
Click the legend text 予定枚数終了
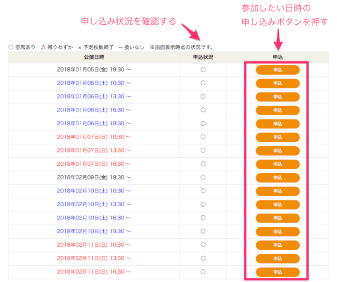tap(98, 47)
